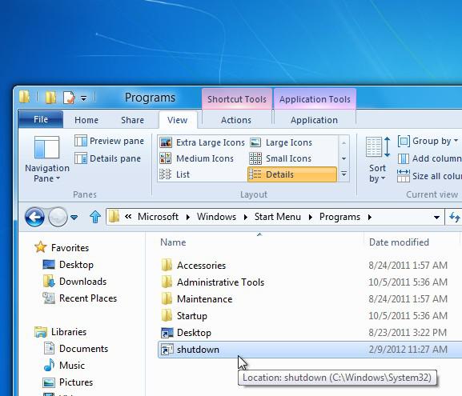This screenshot has width=462, height=396.
Task: Click the Forward navigation button
Action: [58, 217]
